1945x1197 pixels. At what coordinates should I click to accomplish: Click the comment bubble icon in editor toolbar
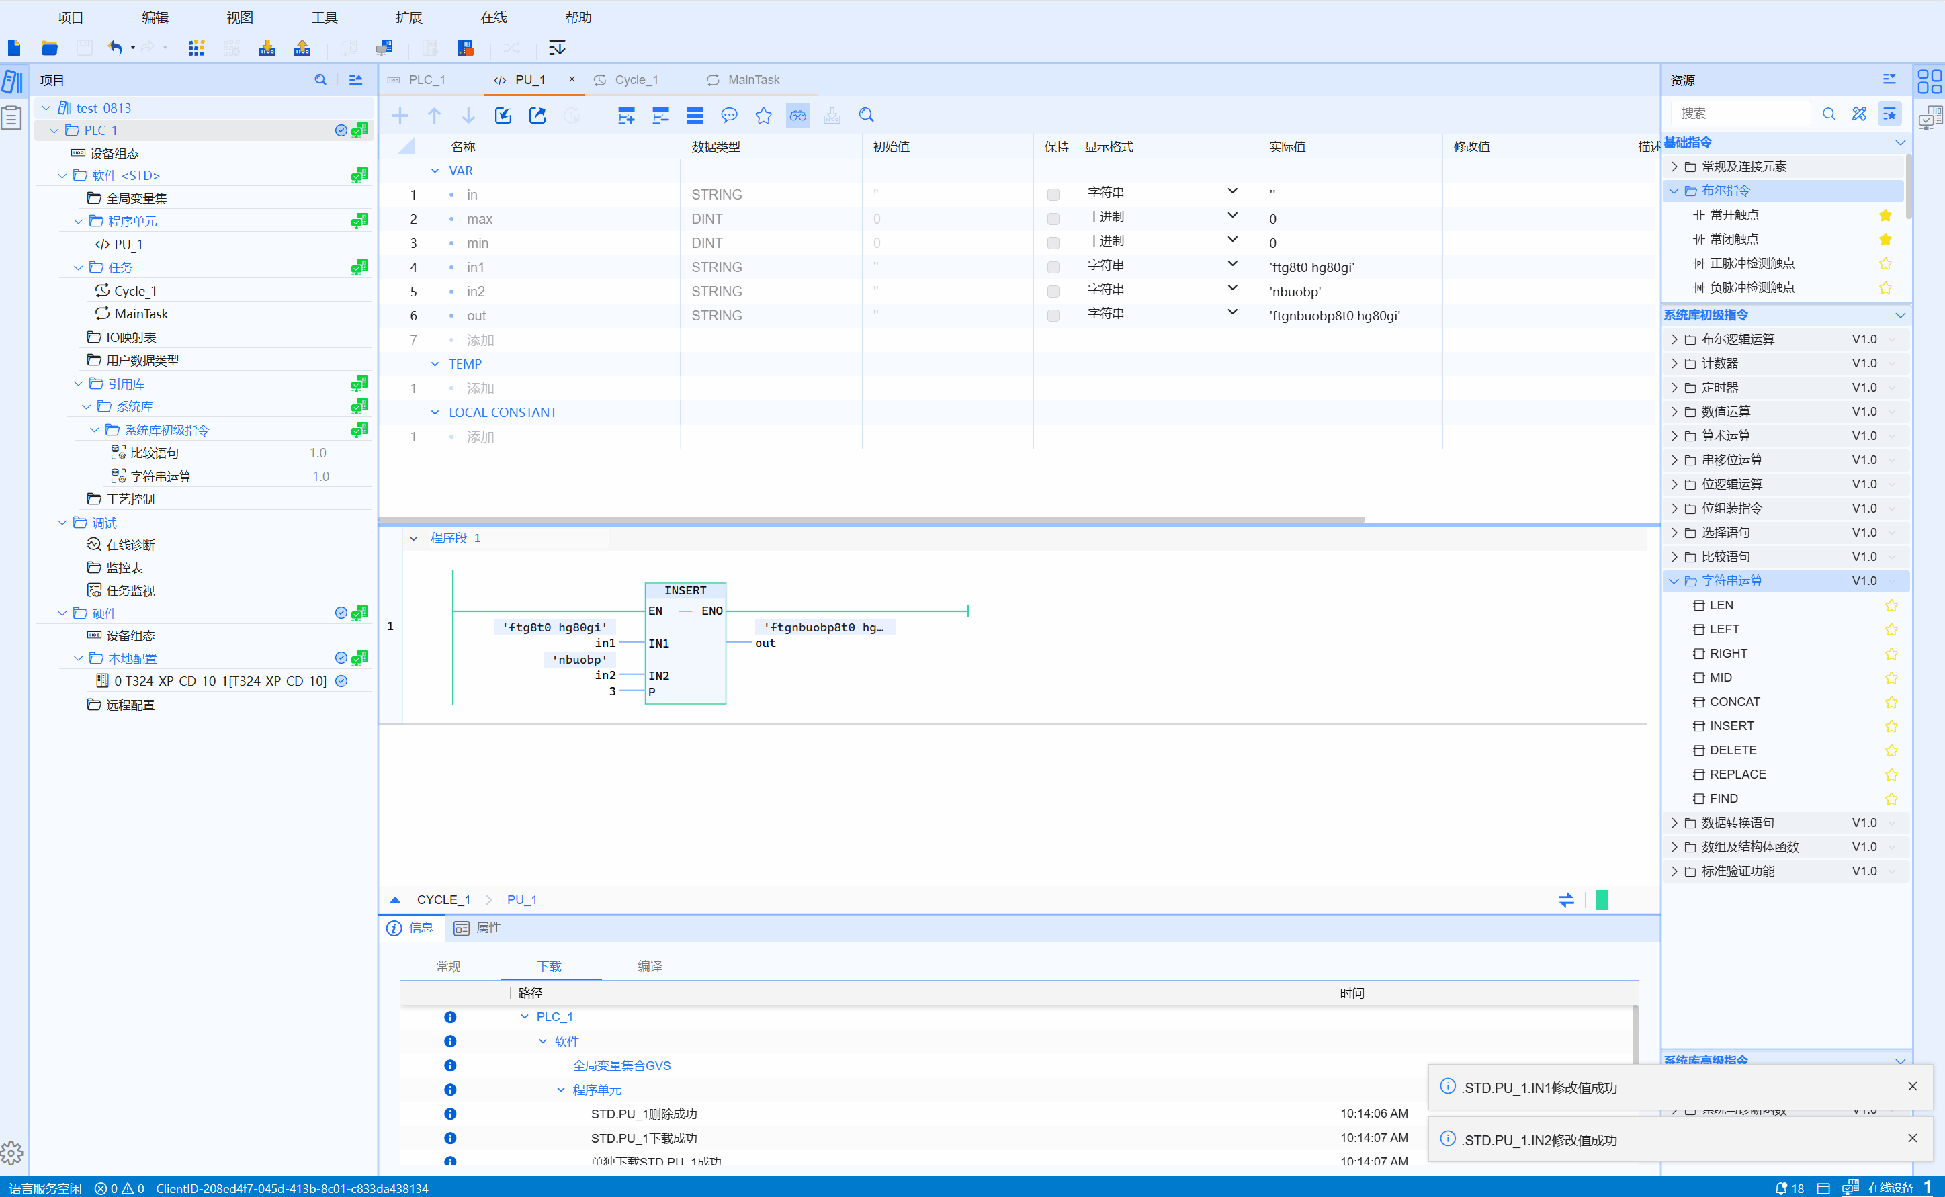pyautogui.click(x=729, y=116)
